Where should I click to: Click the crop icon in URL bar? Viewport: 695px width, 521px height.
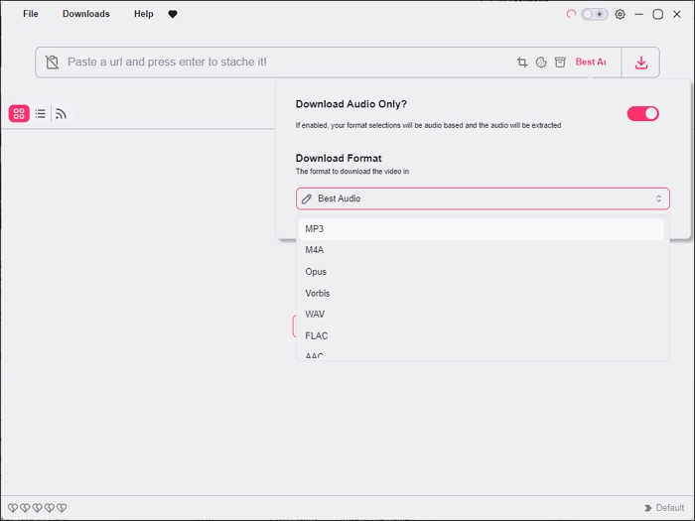pos(522,63)
